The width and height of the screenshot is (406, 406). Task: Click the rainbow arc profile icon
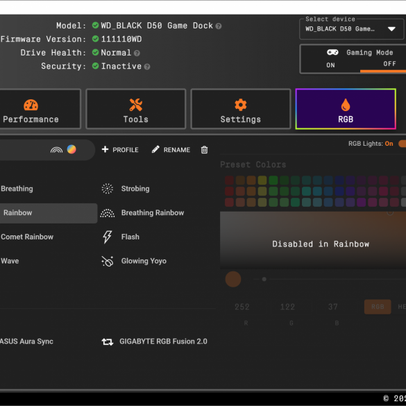[56, 150]
